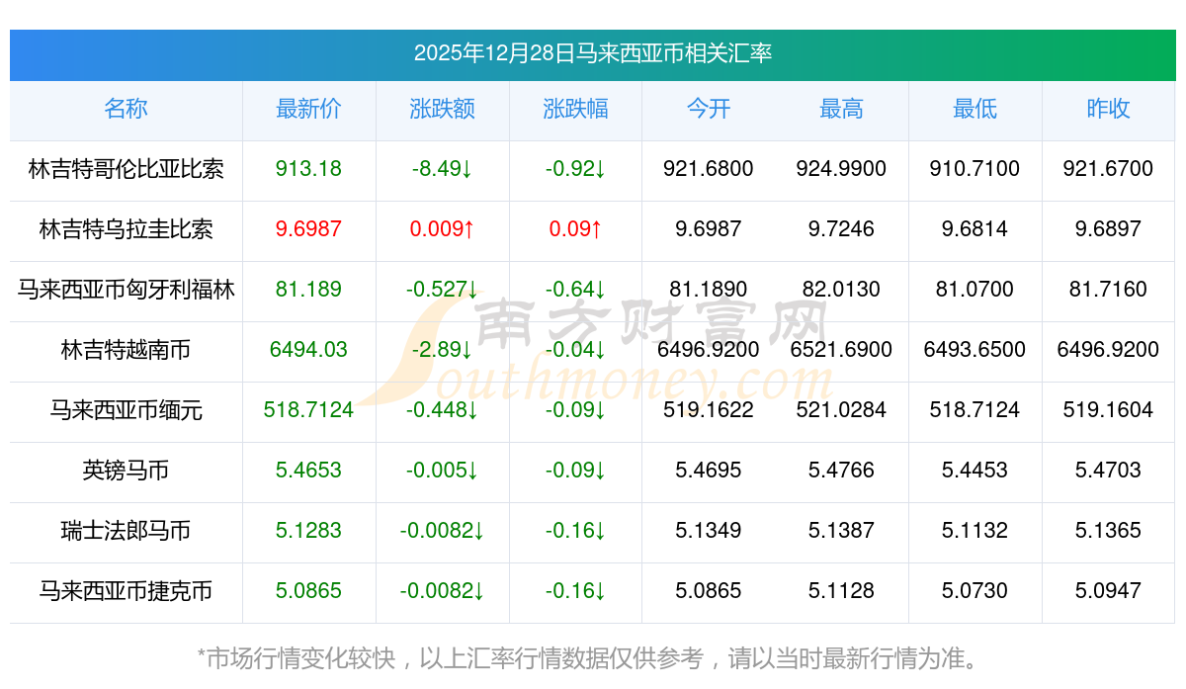Select the row name 林吉特哥伦比亚比索
Image resolution: width=1186 pixels, height=689 pixels.
point(126,169)
